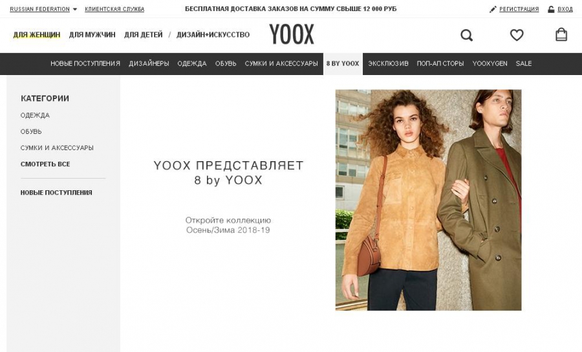Open the wishlist heart icon

click(516, 35)
